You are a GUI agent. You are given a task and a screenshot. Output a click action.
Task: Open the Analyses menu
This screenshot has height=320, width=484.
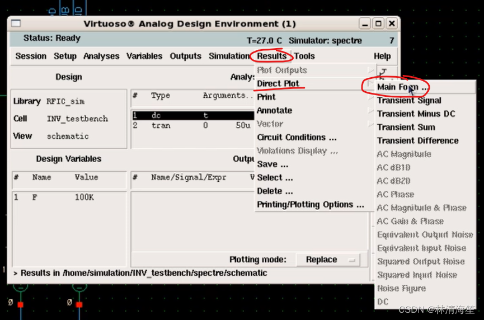(101, 56)
